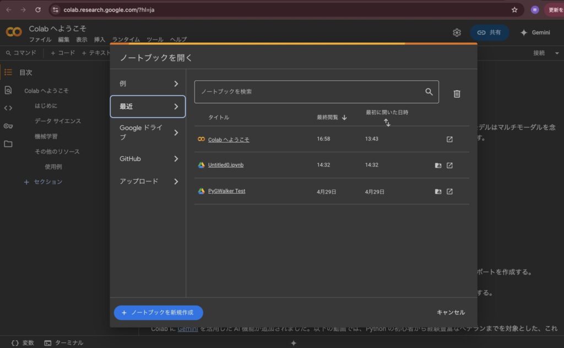
Task: Open the PyGWalker Test notebook link
Action: pos(226,191)
